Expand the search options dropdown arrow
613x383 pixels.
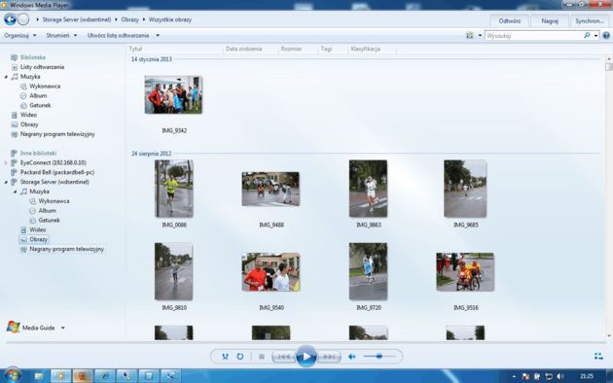pyautogui.click(x=595, y=36)
